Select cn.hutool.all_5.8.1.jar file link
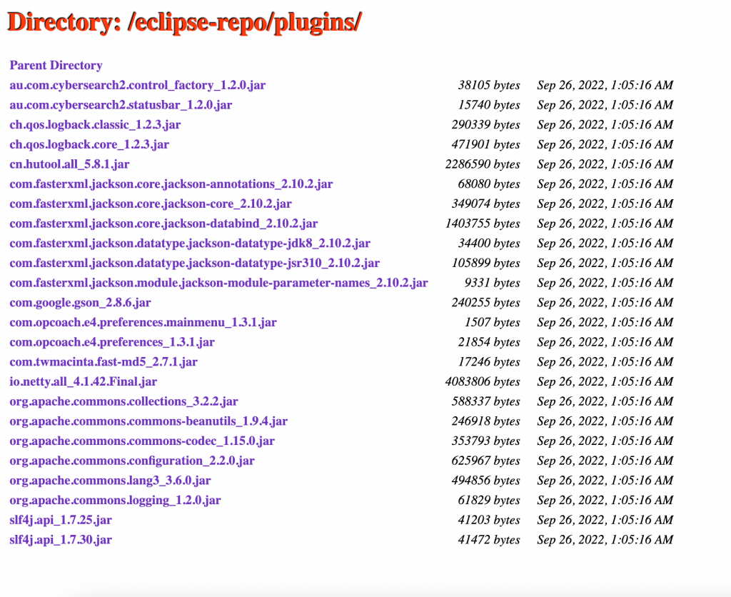The width and height of the screenshot is (731, 597). (69, 164)
